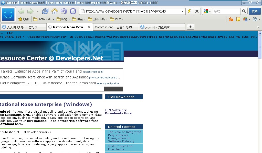Open the From XML bookmarks folder

coord(44,19)
